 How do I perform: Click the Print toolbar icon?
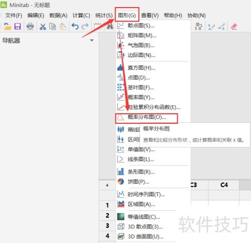pyautogui.click(x=30, y=27)
